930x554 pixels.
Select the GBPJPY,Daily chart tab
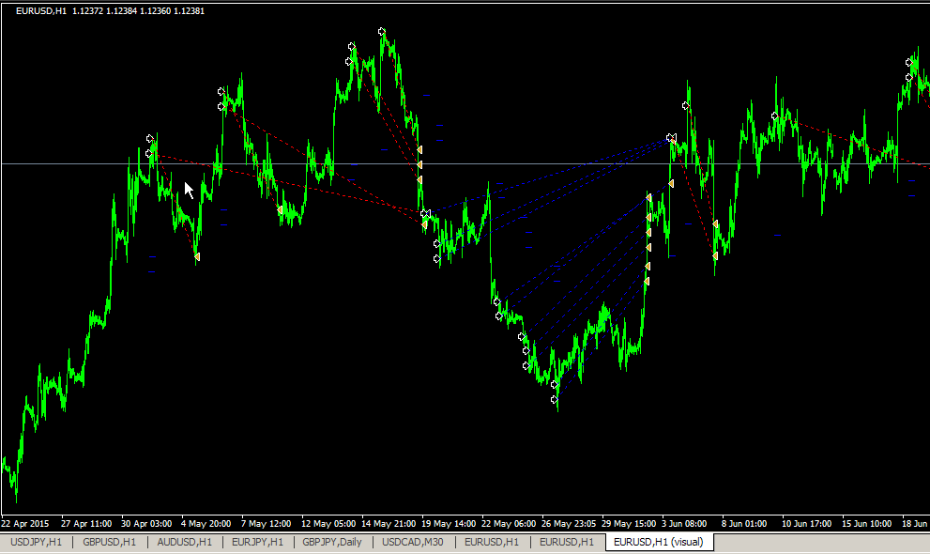tap(332, 542)
